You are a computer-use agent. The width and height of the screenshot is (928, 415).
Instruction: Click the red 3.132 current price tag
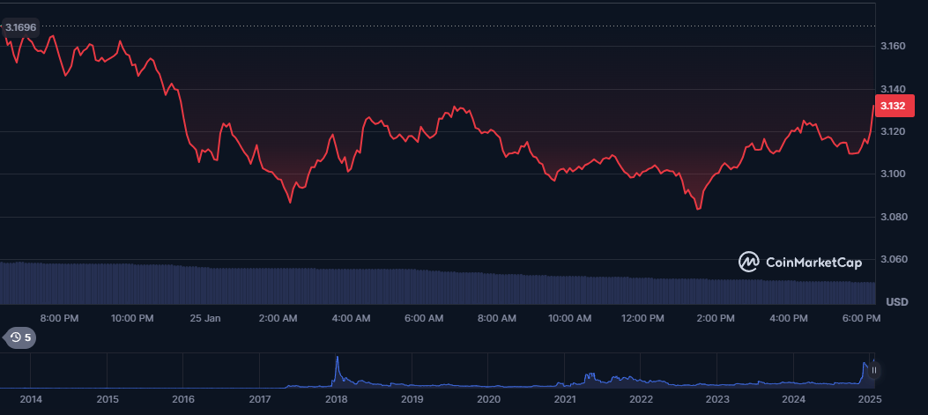893,106
